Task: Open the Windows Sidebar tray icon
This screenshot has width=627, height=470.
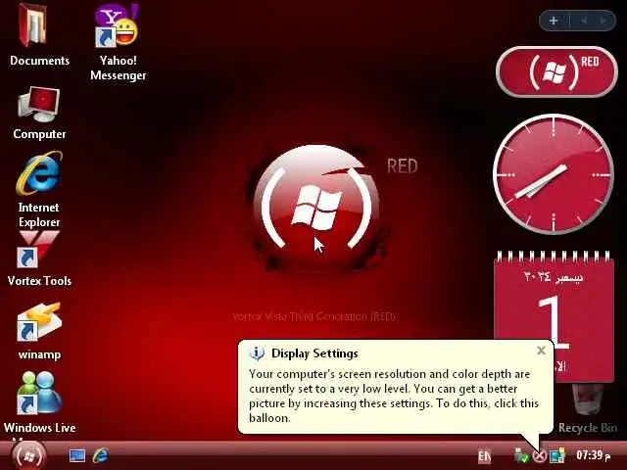Action: pyautogui.click(x=557, y=455)
